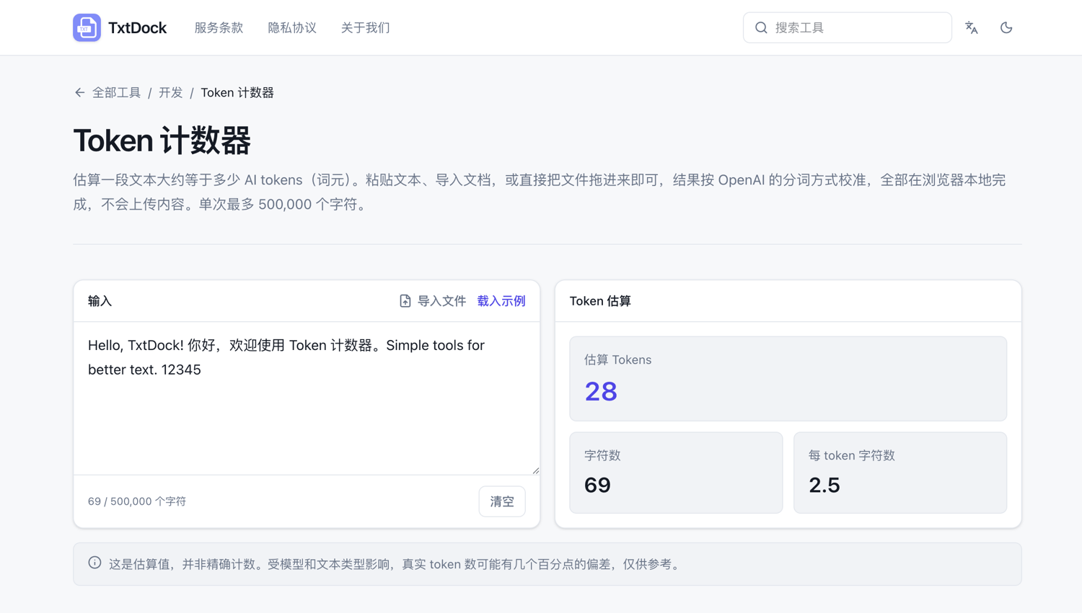1082x613 pixels.
Task: Click the info icon in the notice
Action: pyautogui.click(x=94, y=563)
